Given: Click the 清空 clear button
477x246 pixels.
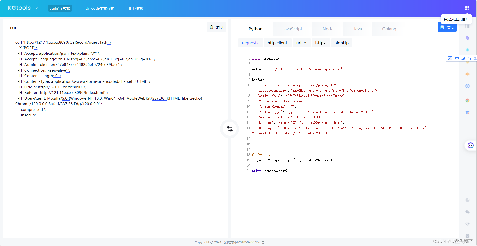Looking at the screenshot, I should click(x=216, y=27).
